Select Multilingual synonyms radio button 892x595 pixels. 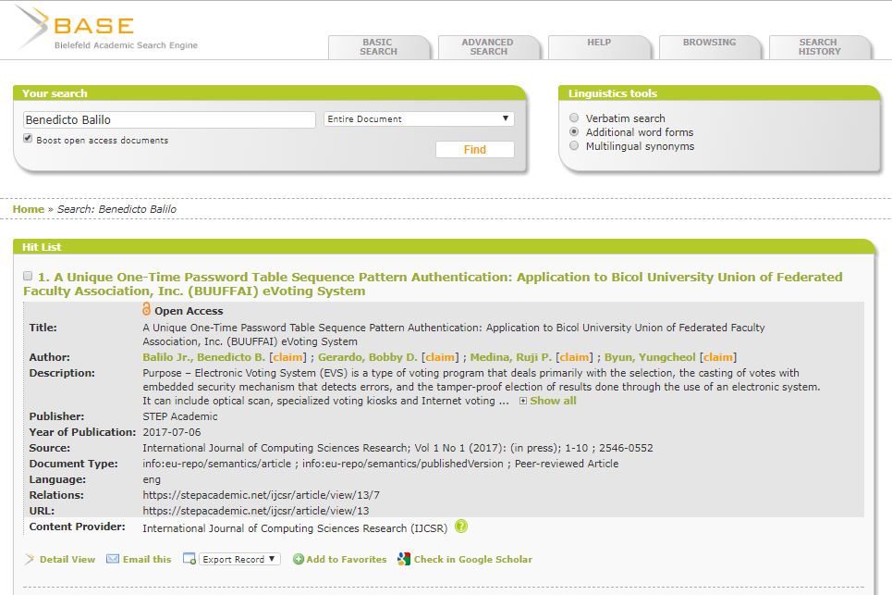pos(574,146)
